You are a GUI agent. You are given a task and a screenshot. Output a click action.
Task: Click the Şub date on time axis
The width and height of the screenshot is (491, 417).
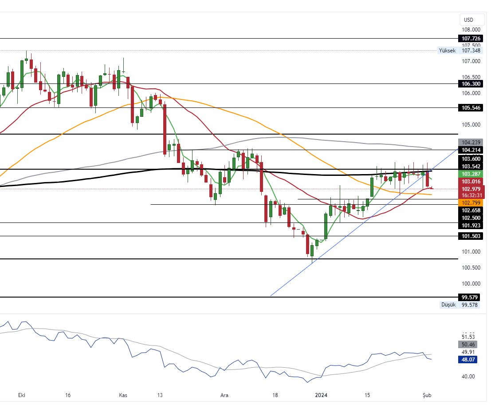pyautogui.click(x=427, y=395)
